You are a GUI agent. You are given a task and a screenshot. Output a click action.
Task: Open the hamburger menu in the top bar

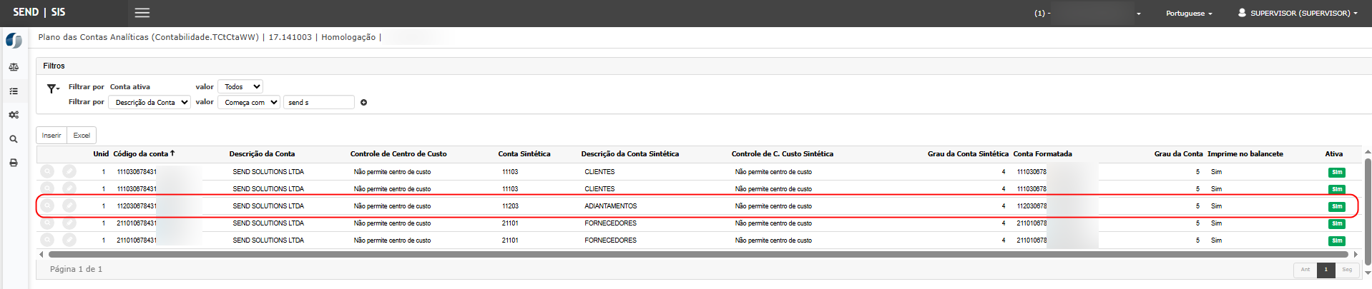142,13
